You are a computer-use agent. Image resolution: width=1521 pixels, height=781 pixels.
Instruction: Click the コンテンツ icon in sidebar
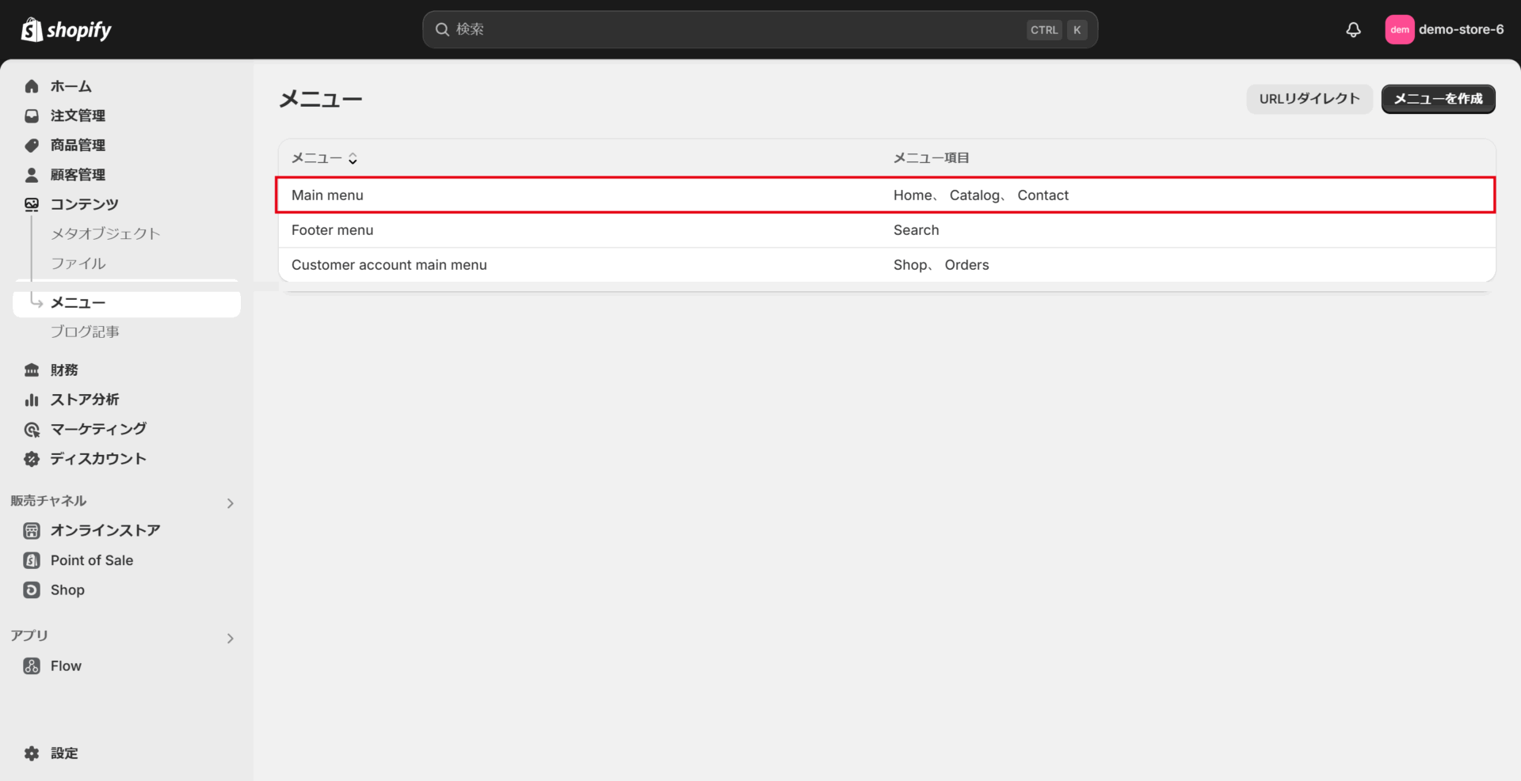click(x=32, y=204)
